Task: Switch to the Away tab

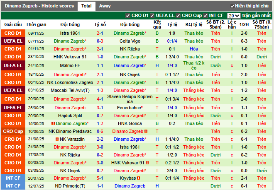Action: point(105,6)
